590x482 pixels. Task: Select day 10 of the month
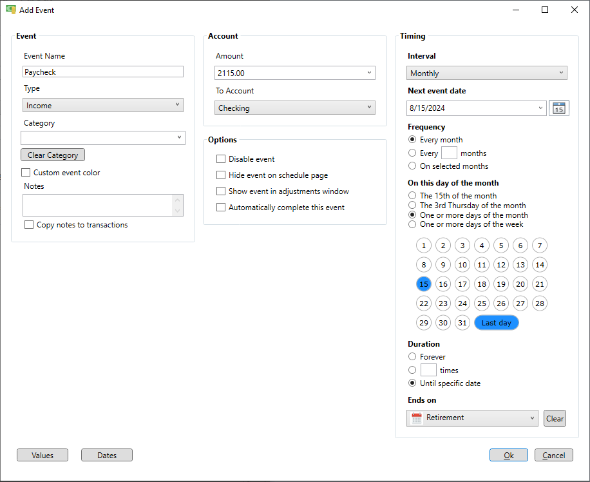pos(462,265)
